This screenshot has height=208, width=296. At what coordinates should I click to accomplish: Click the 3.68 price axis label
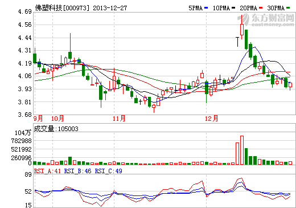pos(24,115)
